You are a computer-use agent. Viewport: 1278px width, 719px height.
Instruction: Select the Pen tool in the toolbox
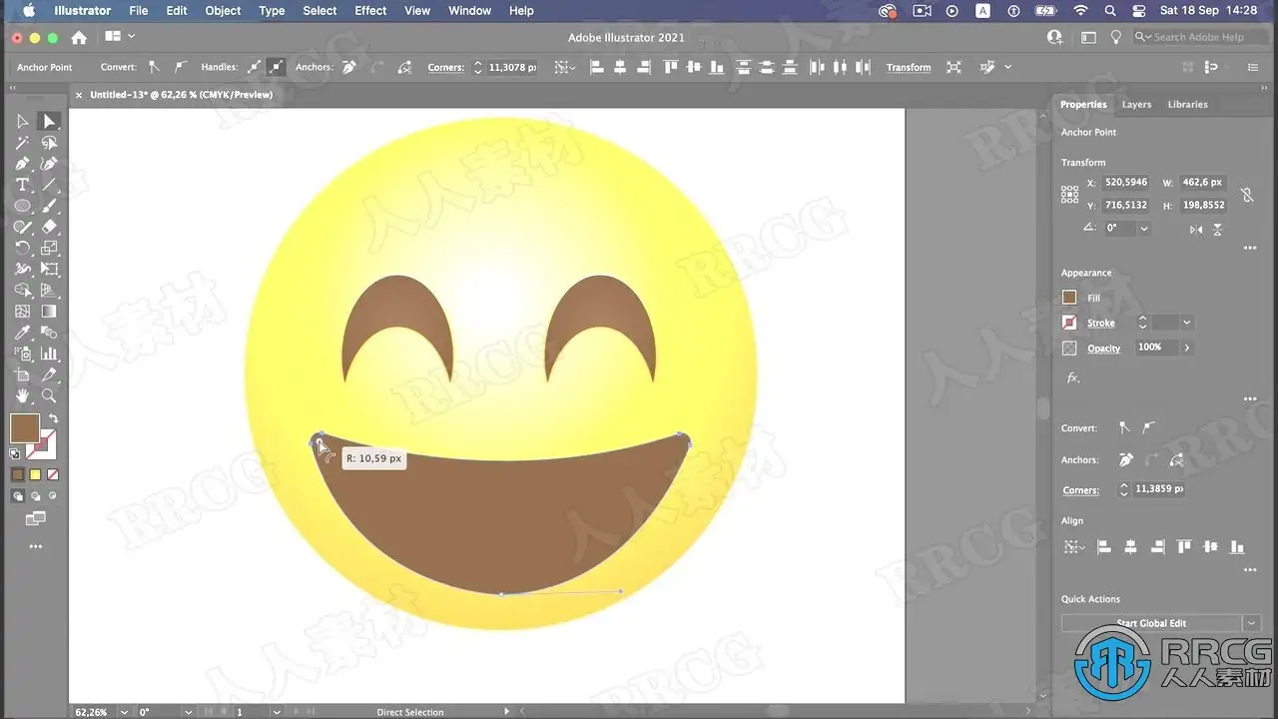pos(22,164)
